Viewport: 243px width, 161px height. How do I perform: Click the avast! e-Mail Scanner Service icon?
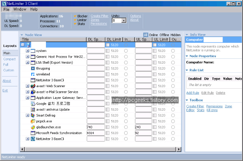(33, 92)
